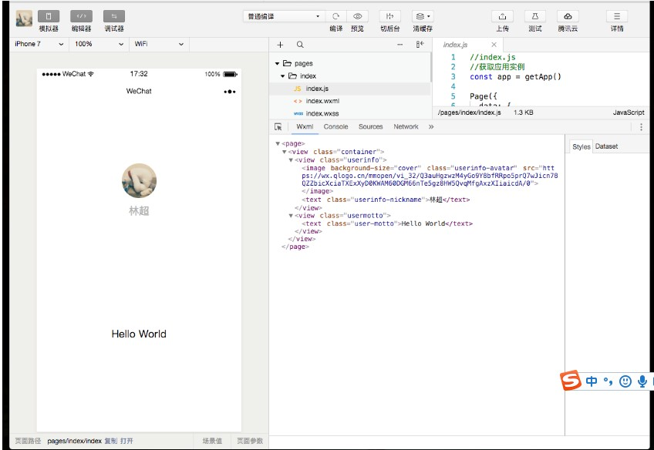This screenshot has height=450, width=654.
Task: Show more debugger tabs with chevron
Action: [x=431, y=126]
